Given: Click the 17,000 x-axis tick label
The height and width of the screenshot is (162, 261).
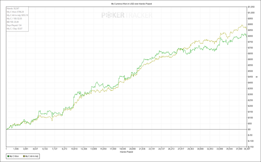Looking at the screenshot, I should [113, 149].
